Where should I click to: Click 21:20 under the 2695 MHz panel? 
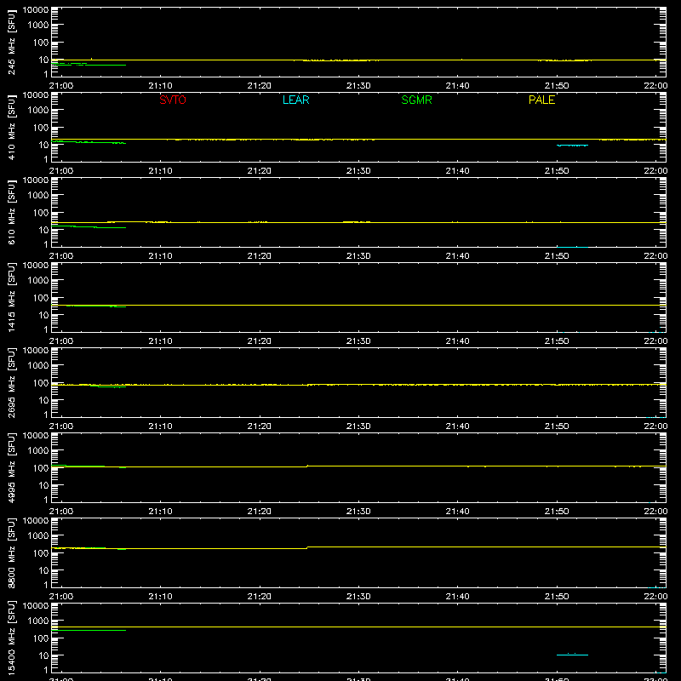[x=260, y=426]
